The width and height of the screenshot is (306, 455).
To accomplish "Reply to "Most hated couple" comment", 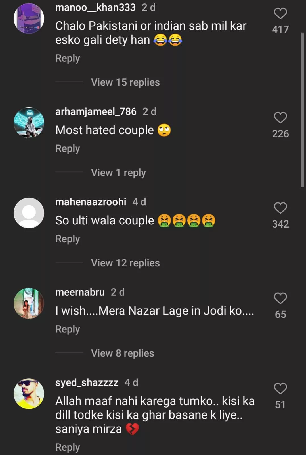I will click(x=68, y=148).
